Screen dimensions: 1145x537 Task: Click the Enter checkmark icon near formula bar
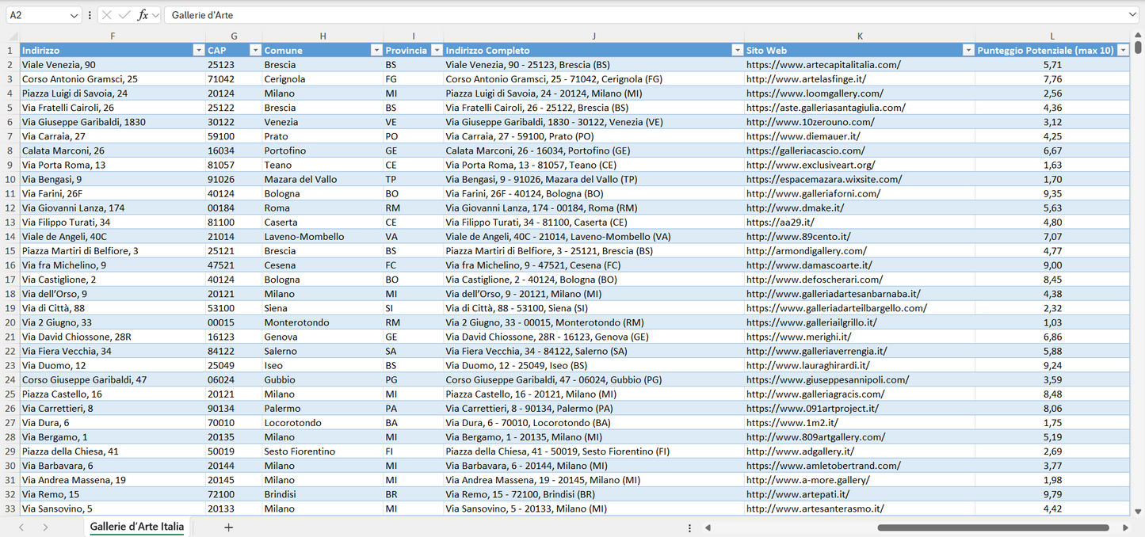coord(124,14)
